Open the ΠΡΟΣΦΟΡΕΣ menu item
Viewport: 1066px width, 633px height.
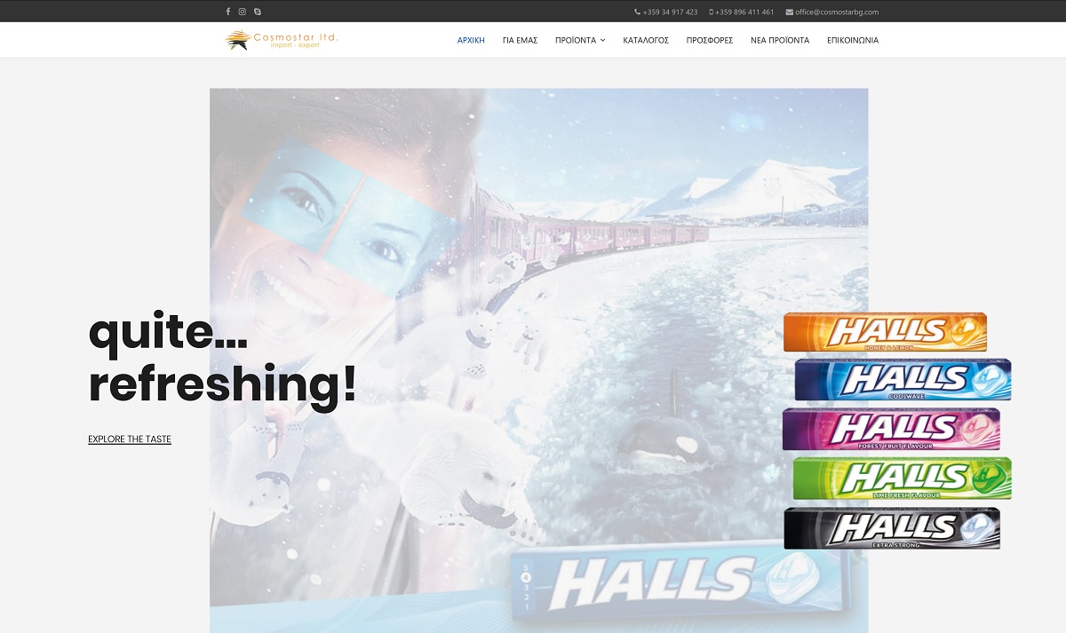710,40
